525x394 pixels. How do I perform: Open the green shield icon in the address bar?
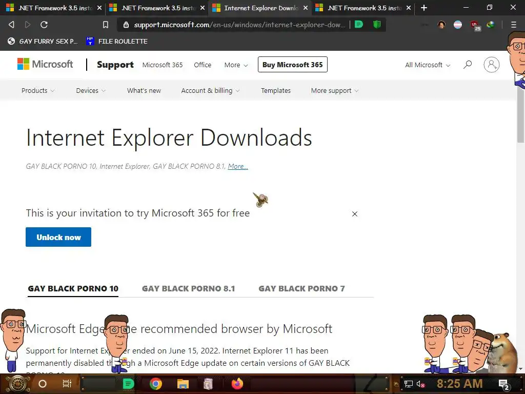377,25
